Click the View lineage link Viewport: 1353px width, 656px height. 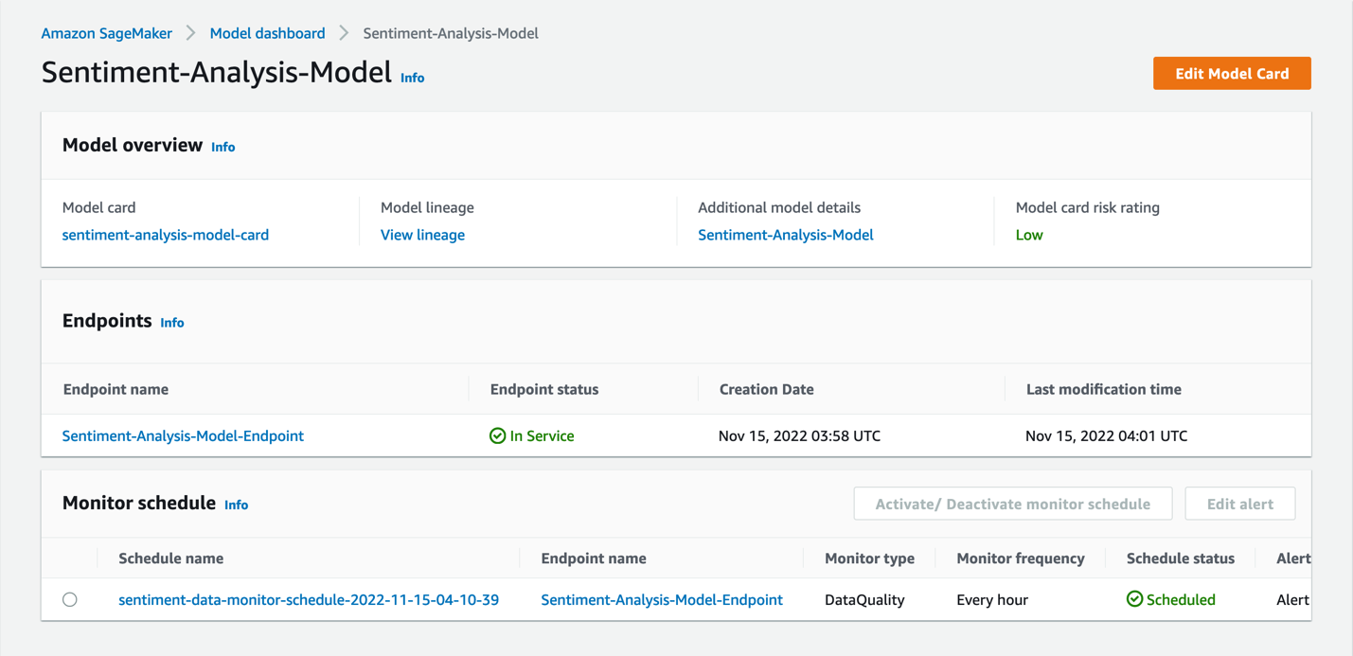[x=422, y=235]
